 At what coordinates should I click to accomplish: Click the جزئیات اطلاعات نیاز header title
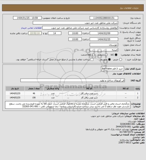(129, 8)
